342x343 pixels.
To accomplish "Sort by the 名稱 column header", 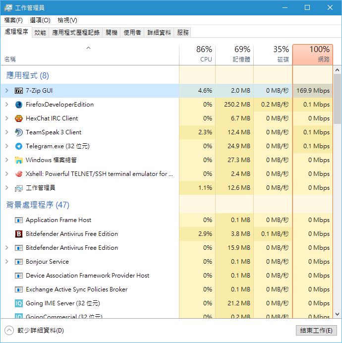I will pyautogui.click(x=90, y=55).
